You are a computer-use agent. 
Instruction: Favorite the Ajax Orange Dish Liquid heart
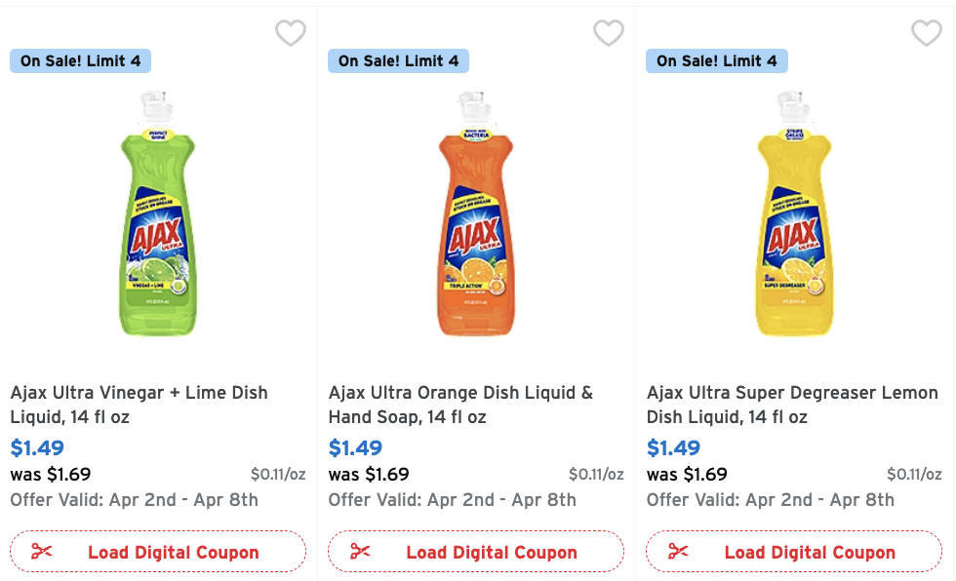tap(609, 34)
